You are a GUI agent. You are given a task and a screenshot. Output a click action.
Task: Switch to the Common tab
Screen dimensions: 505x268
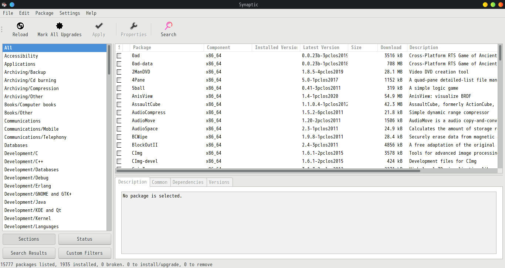[160, 182]
